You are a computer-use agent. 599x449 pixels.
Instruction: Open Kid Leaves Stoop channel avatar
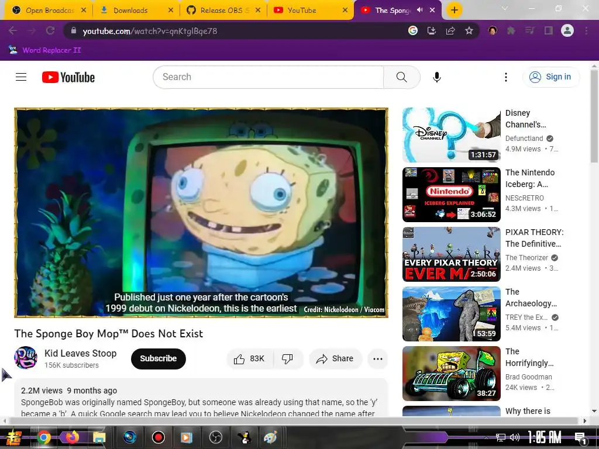coord(26,358)
